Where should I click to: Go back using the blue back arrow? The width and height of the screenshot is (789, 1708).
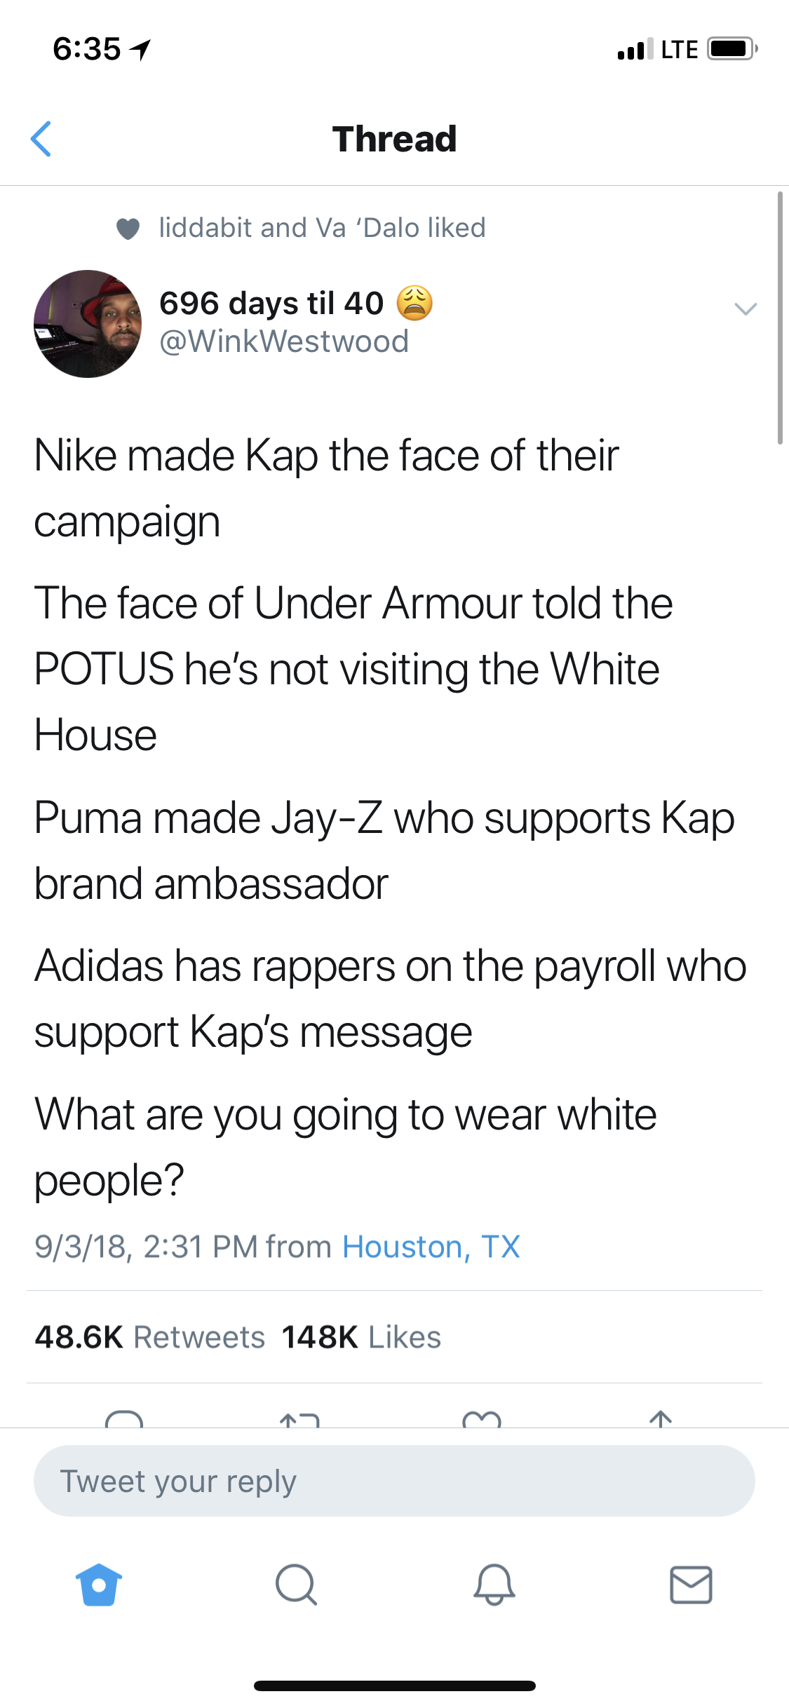[x=41, y=139]
